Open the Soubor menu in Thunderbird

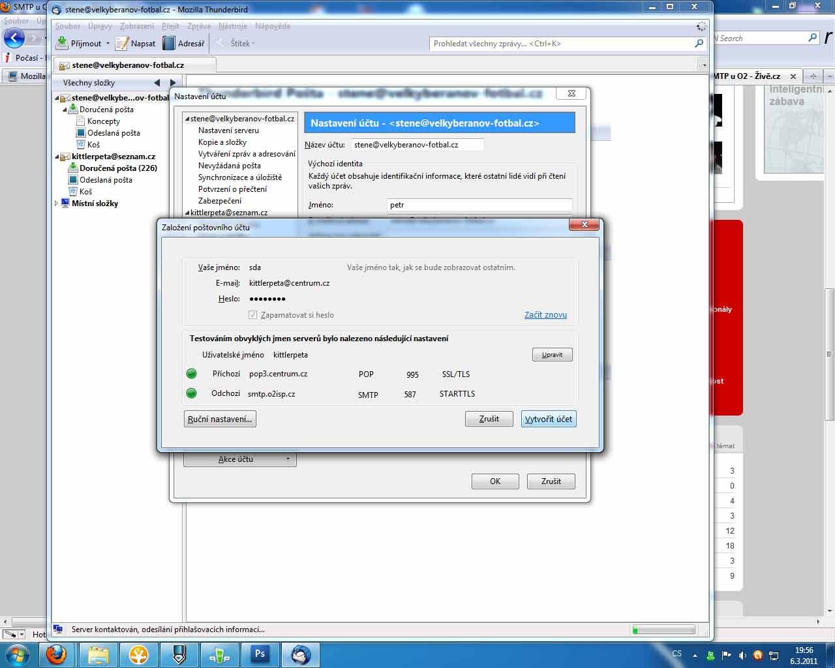[68, 26]
